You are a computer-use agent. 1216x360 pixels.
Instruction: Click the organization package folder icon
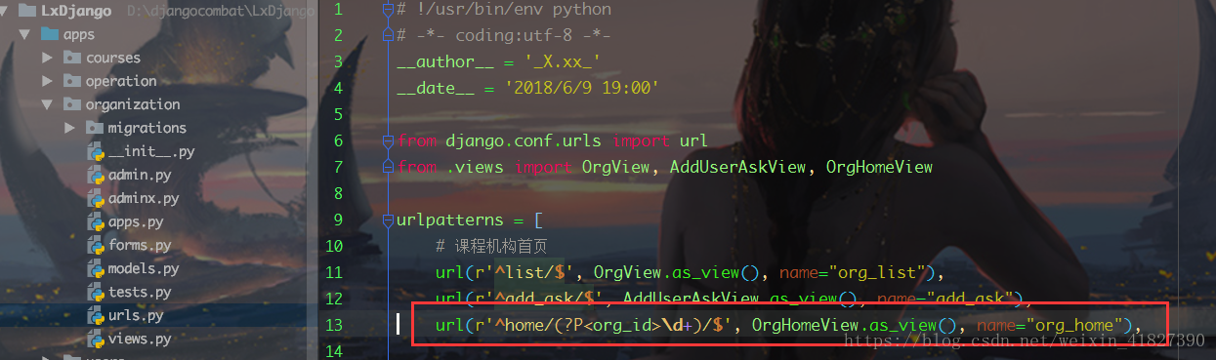pos(72,104)
